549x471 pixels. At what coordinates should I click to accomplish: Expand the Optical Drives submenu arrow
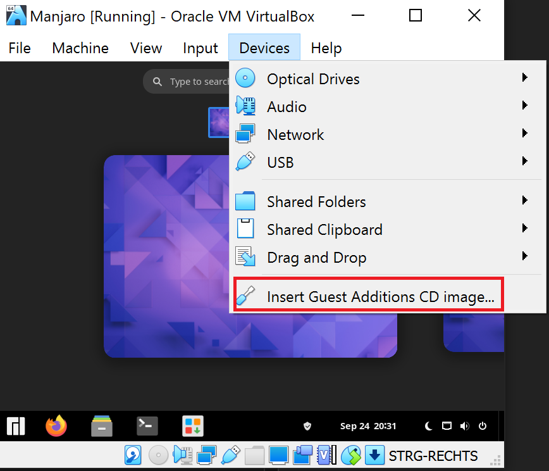[524, 77]
